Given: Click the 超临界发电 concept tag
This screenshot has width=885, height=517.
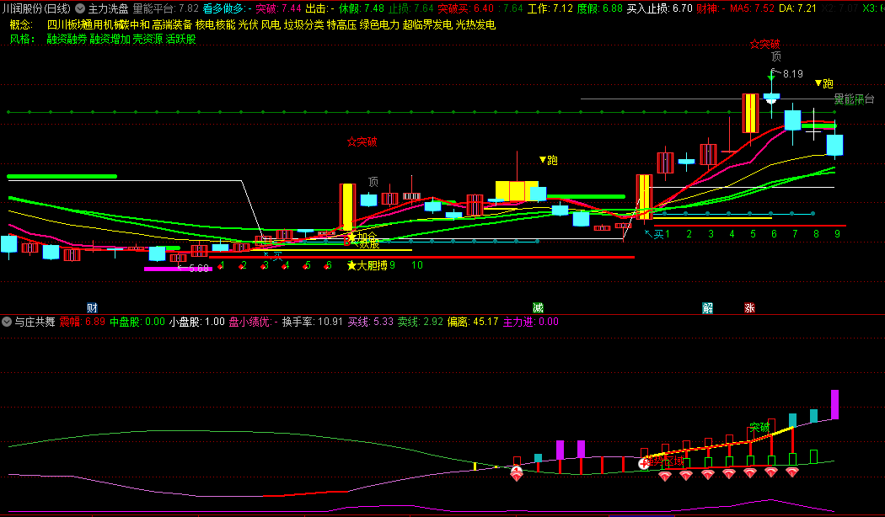Looking at the screenshot, I should tap(428, 24).
